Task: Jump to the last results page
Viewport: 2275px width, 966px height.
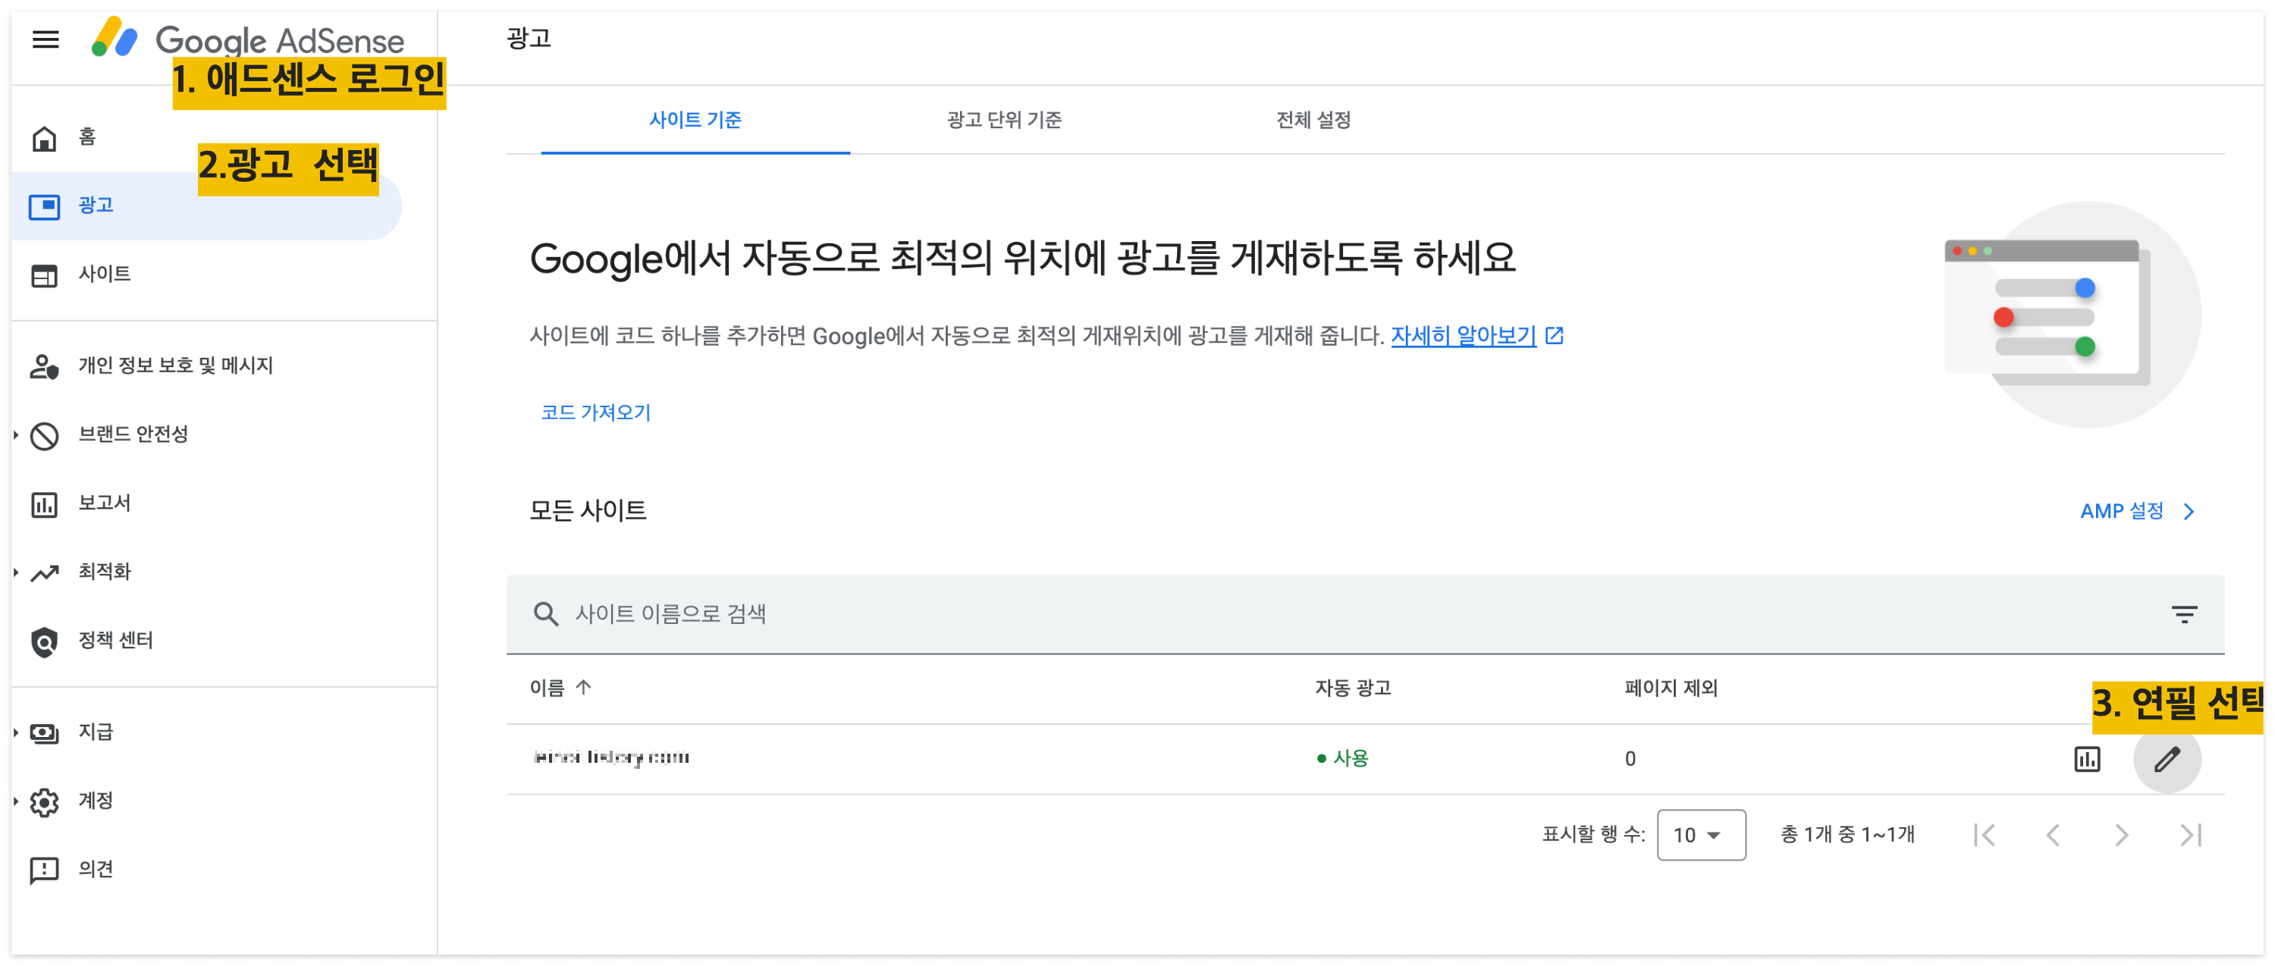Action: pyautogui.click(x=2189, y=834)
